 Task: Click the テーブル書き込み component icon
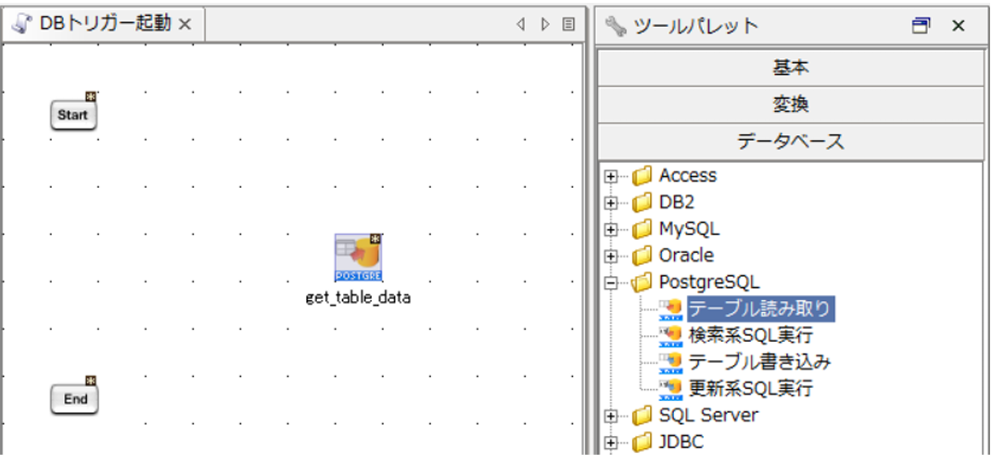click(670, 363)
